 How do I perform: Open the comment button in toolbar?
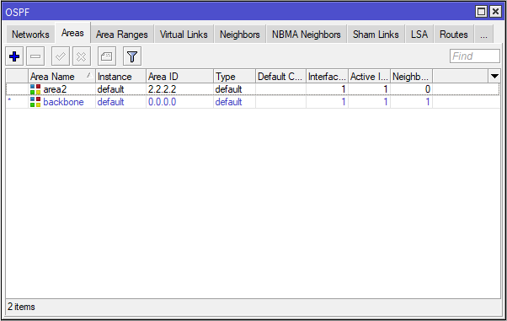107,56
